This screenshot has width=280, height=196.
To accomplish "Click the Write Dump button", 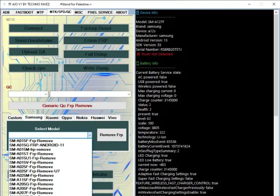I will (96, 68).
